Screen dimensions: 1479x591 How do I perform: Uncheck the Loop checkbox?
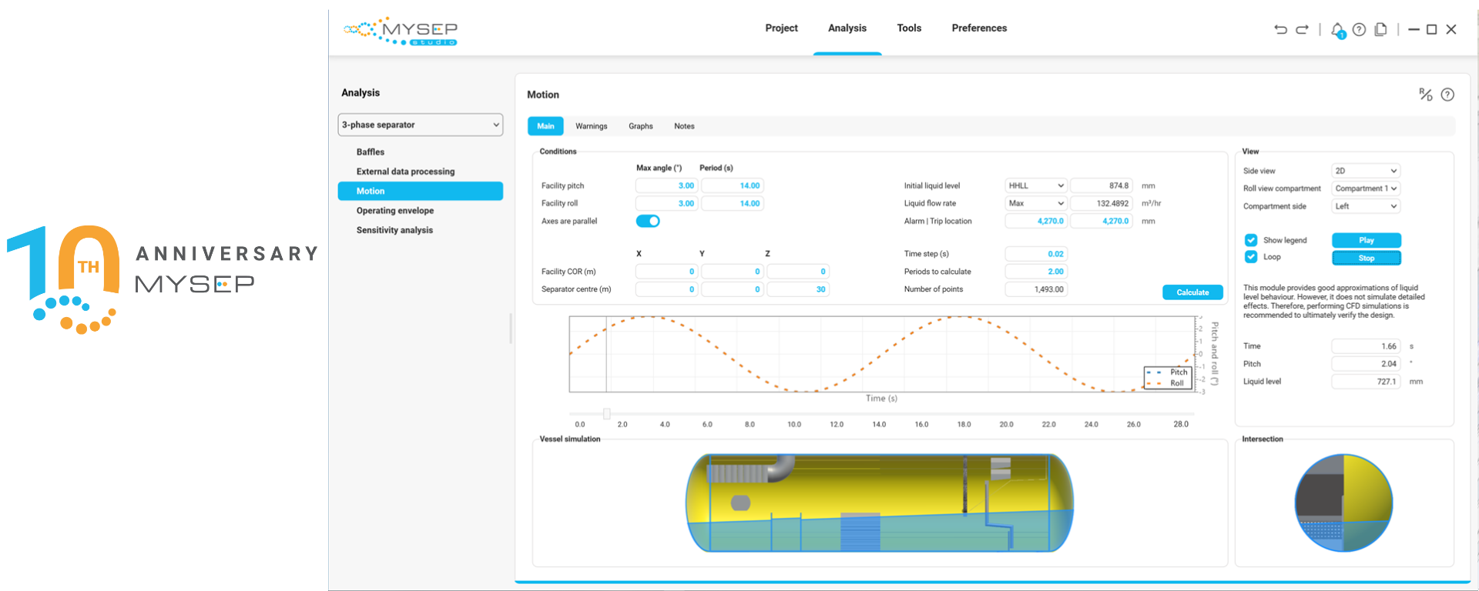click(x=1251, y=257)
